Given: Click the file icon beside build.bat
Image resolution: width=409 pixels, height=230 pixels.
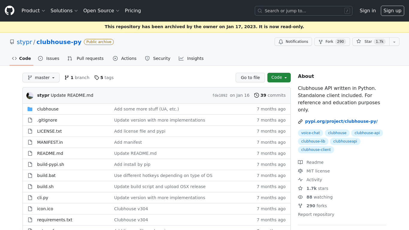Looking at the screenshot, I should tap(30, 175).
